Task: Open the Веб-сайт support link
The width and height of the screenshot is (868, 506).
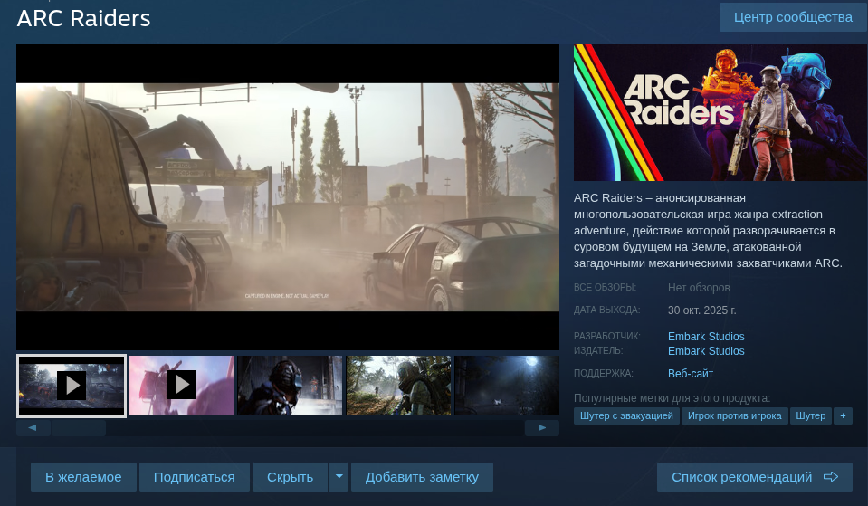Action: [691, 374]
